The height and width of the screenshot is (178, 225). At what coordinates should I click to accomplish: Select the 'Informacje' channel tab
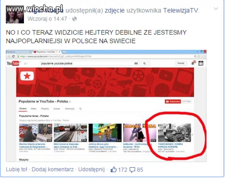click(70, 109)
